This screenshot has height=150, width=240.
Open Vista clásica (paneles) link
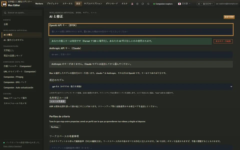(12, 146)
